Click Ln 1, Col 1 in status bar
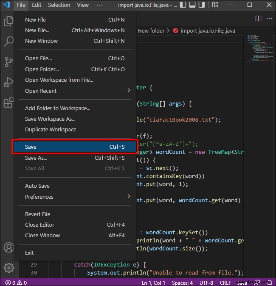Viewport: 276px width, 286px height. 154,283
